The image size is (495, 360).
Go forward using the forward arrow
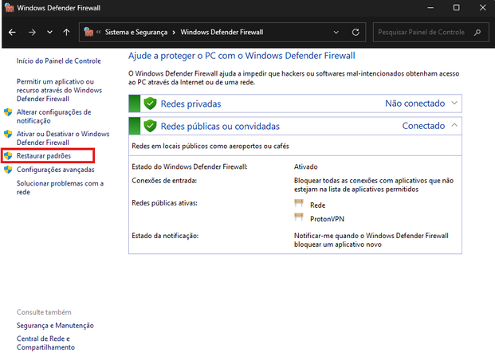(x=32, y=32)
